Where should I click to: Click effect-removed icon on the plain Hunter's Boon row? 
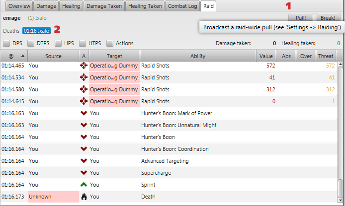click(x=84, y=137)
